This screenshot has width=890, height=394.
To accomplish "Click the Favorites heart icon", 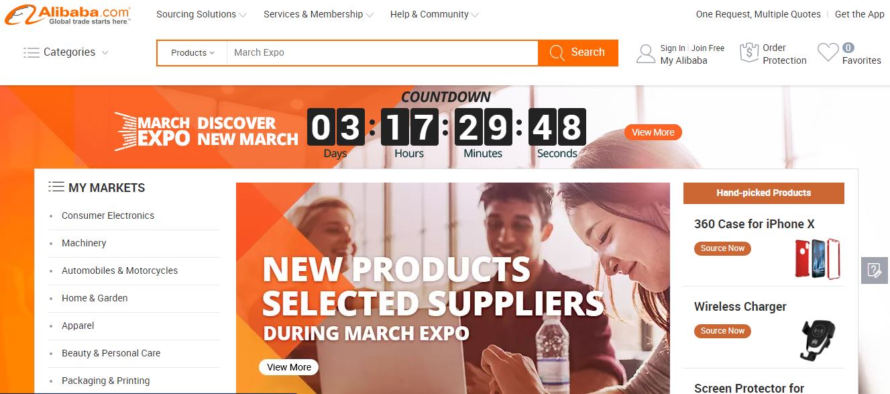I will coord(828,53).
